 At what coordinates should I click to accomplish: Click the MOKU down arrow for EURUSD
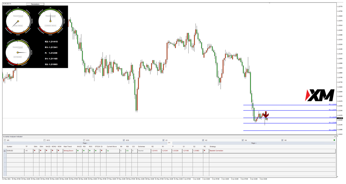52,150
